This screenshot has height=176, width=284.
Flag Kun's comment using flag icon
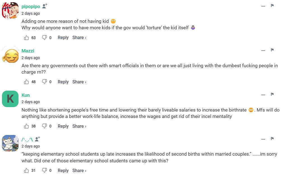coord(272,94)
